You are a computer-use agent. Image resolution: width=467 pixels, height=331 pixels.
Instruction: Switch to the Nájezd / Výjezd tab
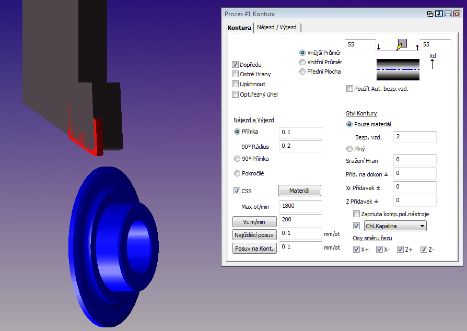pyautogui.click(x=277, y=28)
